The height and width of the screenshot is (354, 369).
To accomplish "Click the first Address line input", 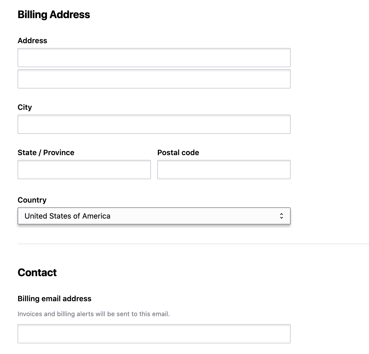I will pos(154,58).
